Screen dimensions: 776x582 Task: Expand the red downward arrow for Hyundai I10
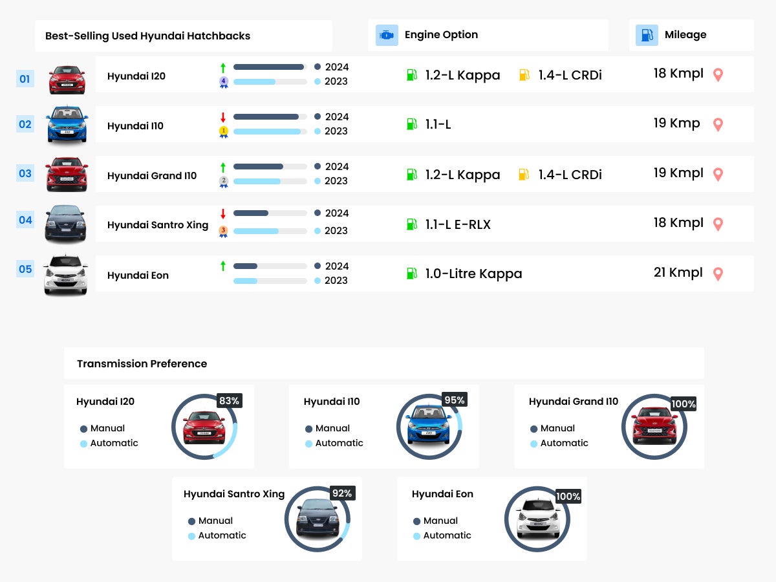coord(223,115)
